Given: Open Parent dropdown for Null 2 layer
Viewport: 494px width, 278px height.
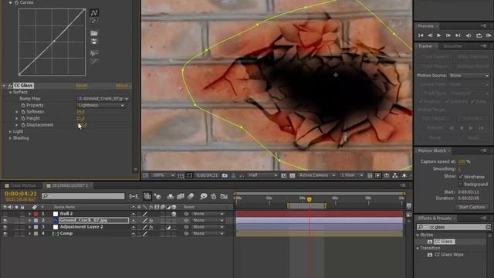Looking at the screenshot, I should coord(208,214).
